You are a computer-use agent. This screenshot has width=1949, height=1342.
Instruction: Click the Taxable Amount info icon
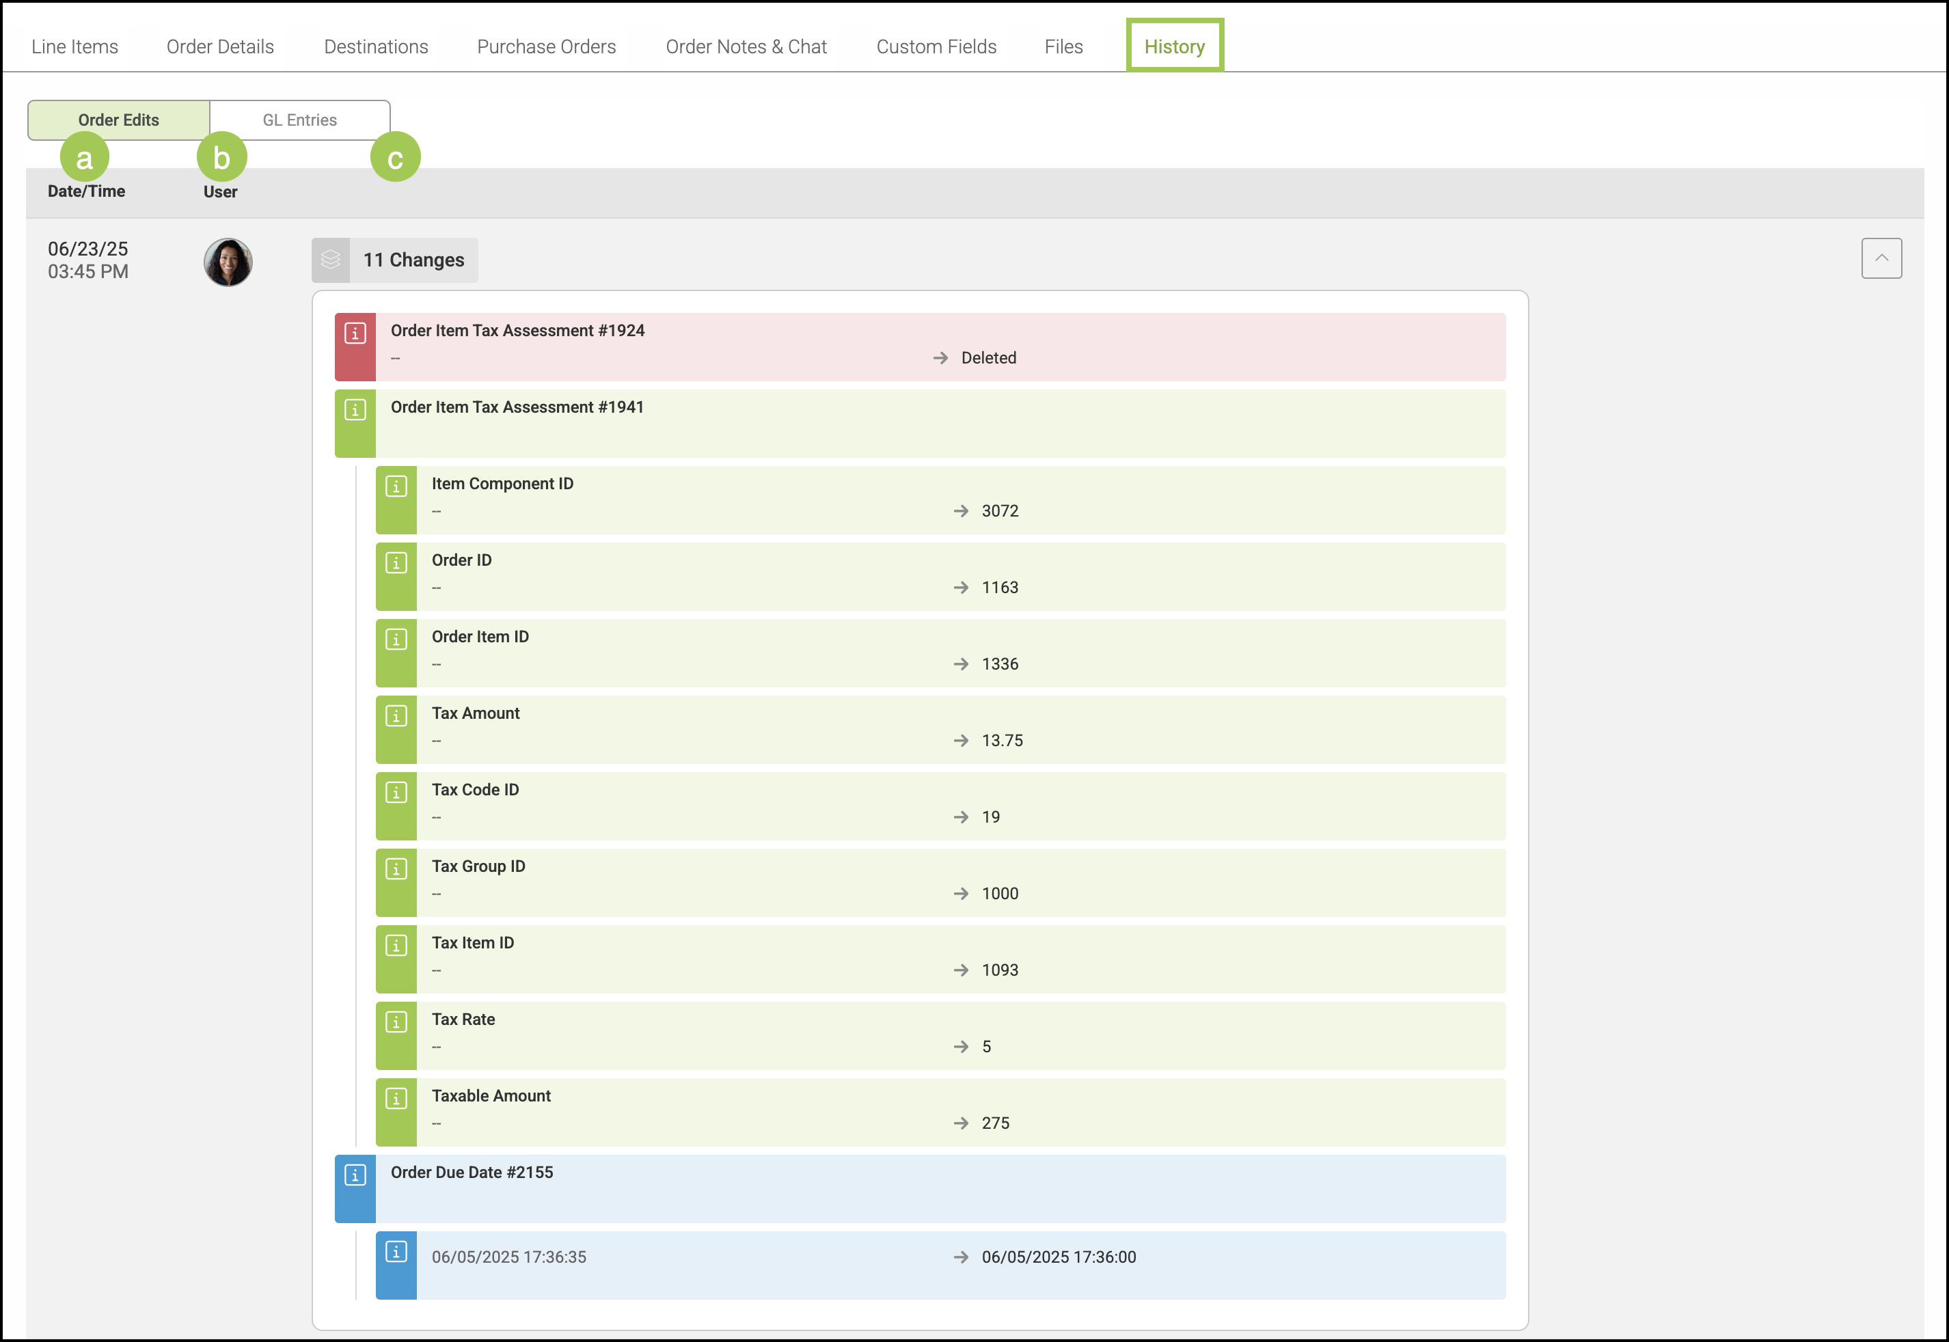(396, 1099)
